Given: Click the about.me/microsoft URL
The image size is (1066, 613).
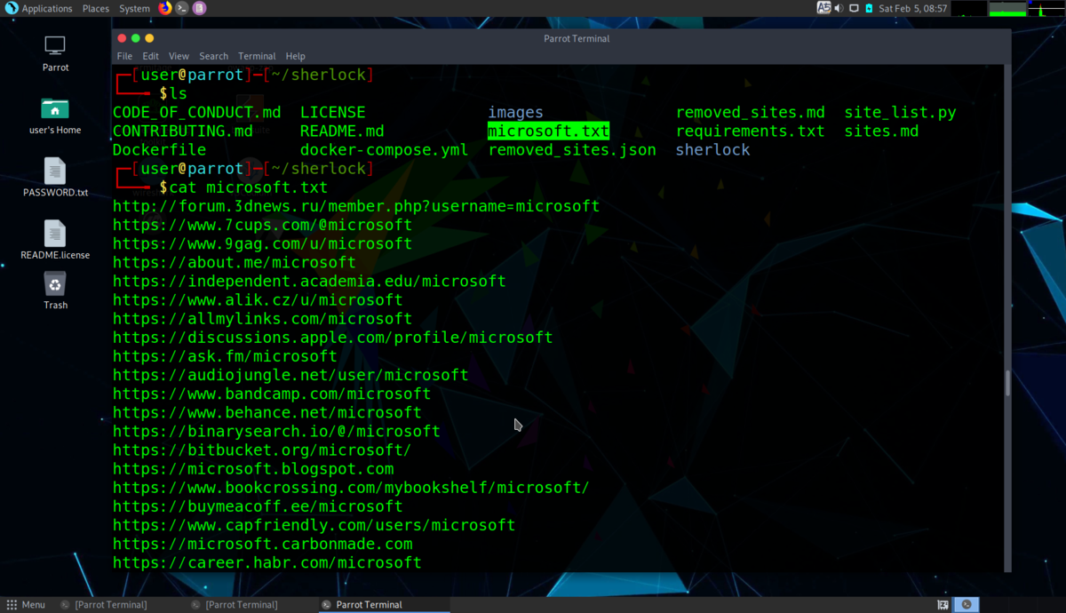Looking at the screenshot, I should (x=235, y=263).
